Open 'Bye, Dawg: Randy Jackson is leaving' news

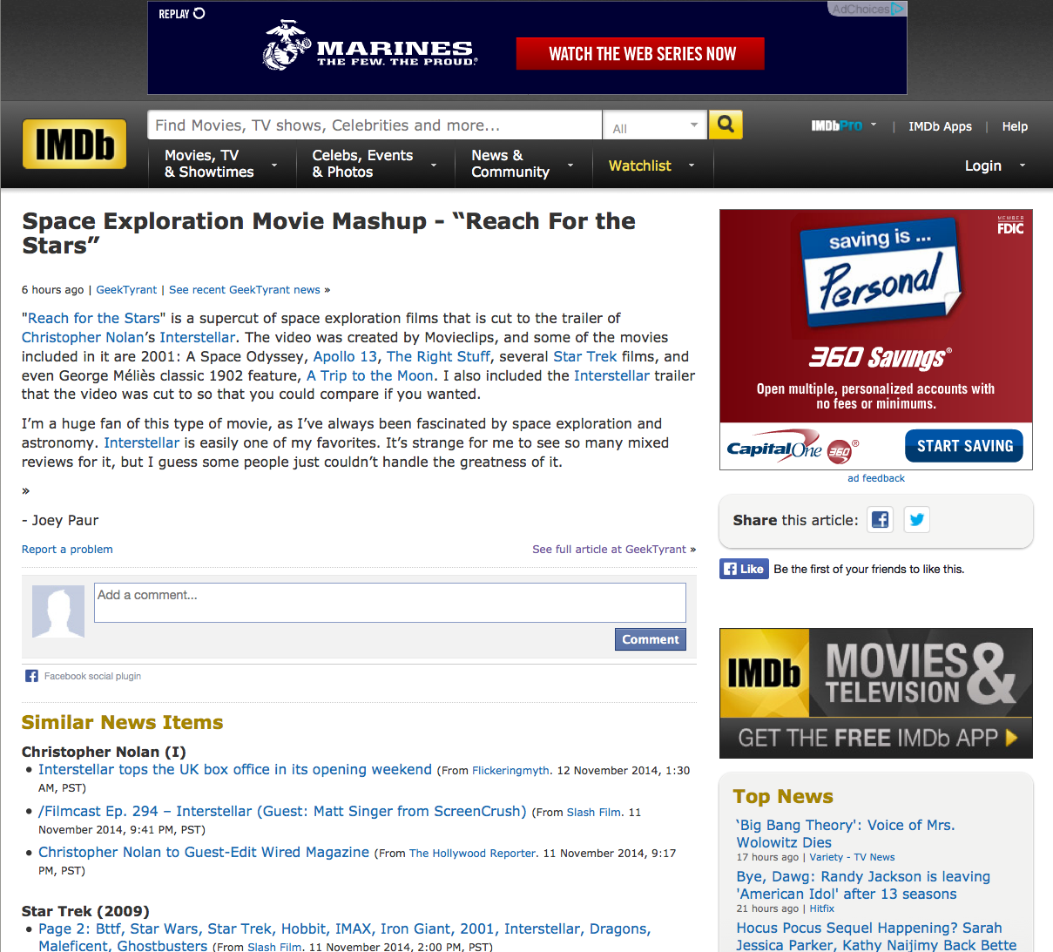[863, 885]
